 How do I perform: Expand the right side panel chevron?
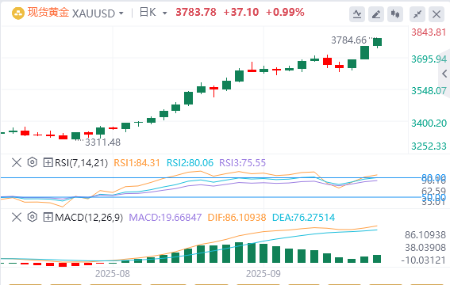444,74
